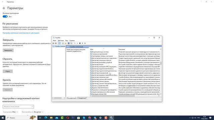Select the Диспетчер учетных данных service
This screenshot has height=120, width=214.
coord(100,81)
